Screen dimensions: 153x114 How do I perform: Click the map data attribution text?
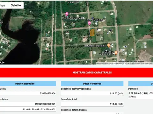coord(124,63)
